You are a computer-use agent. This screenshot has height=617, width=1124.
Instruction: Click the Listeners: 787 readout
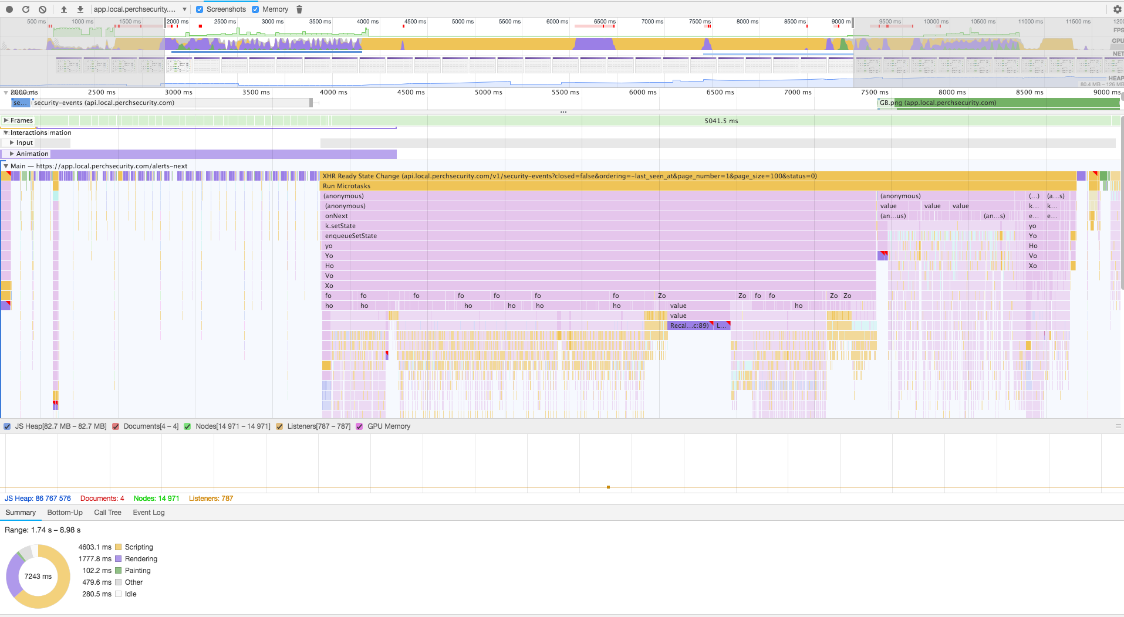pyautogui.click(x=211, y=499)
